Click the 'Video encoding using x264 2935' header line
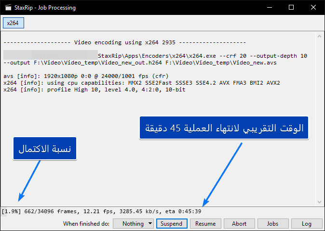 tap(125, 42)
